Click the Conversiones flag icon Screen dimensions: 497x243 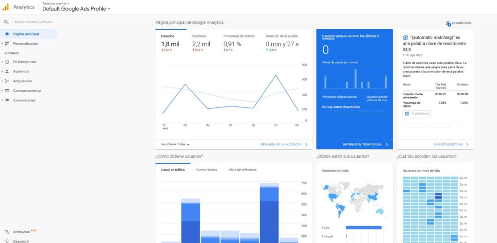click(7, 100)
